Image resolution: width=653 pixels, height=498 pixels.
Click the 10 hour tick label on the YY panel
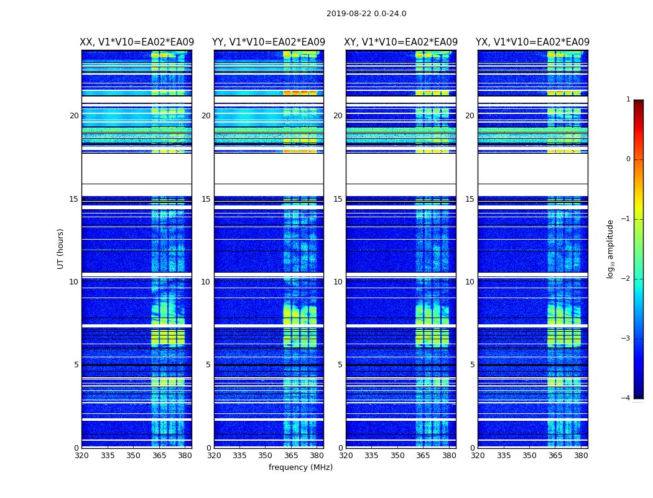[x=206, y=282]
